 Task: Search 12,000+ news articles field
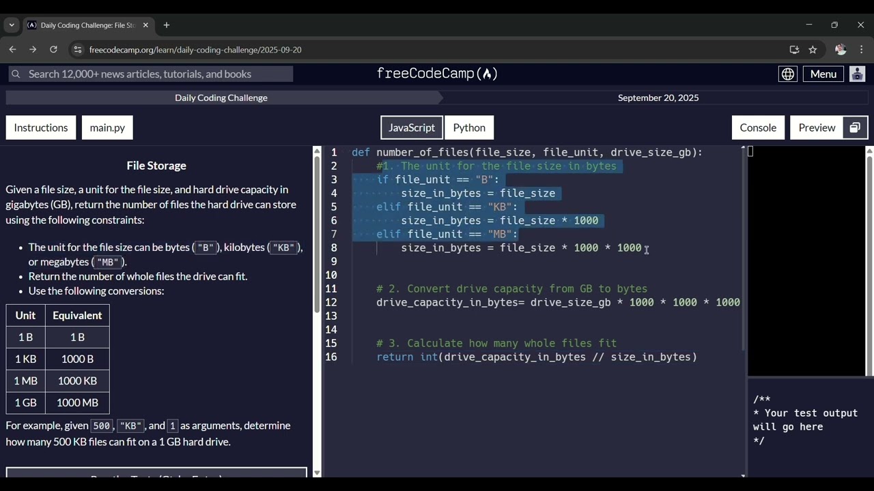pos(151,74)
